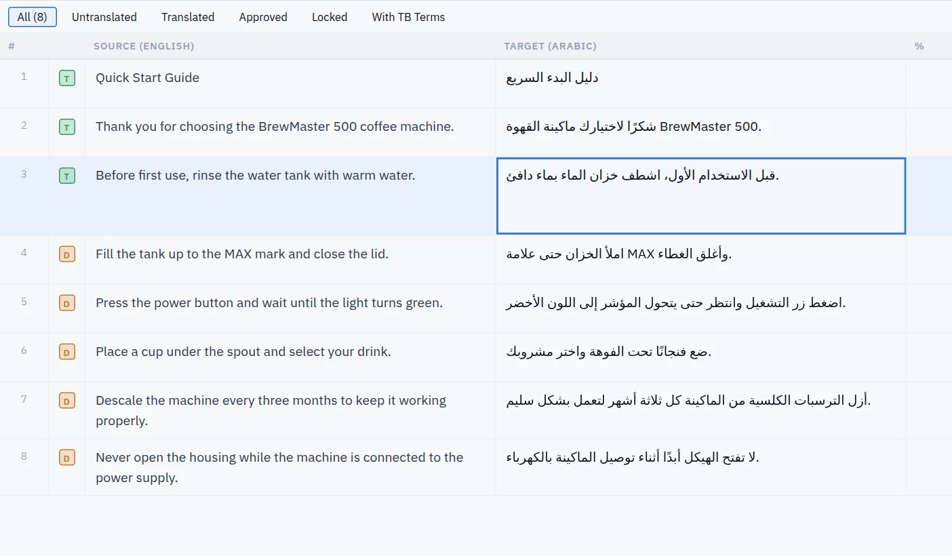Click segment number 6
952x556 pixels.
click(24, 351)
